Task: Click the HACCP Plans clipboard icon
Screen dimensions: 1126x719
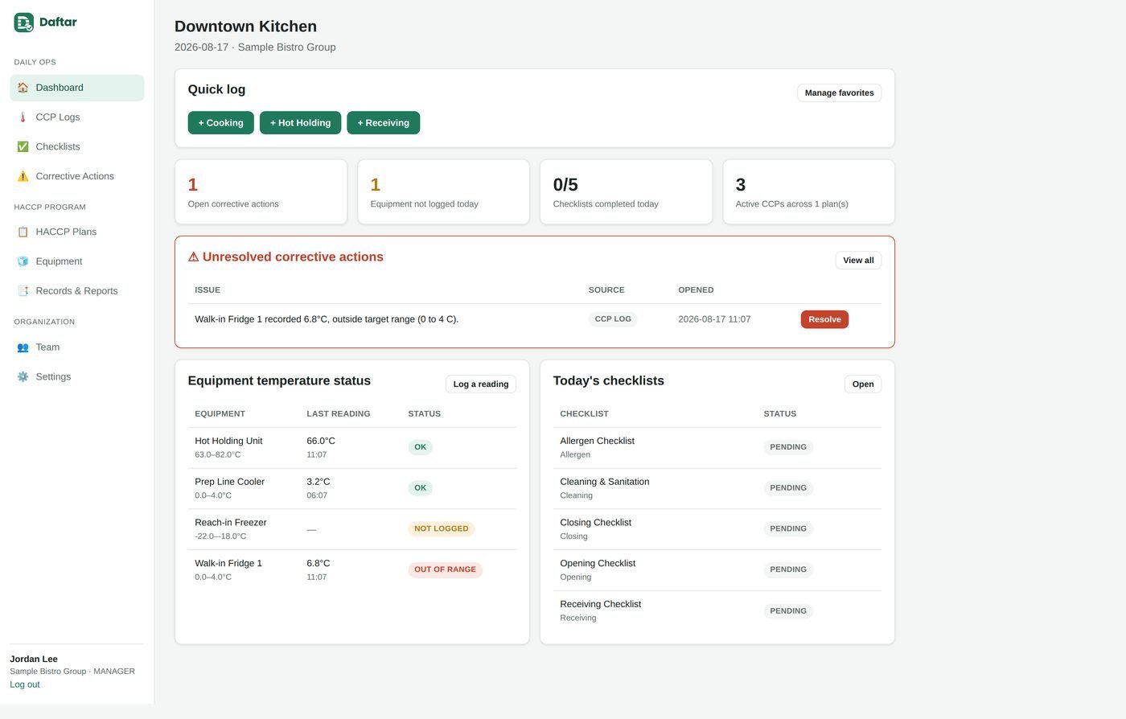Action: 23,232
